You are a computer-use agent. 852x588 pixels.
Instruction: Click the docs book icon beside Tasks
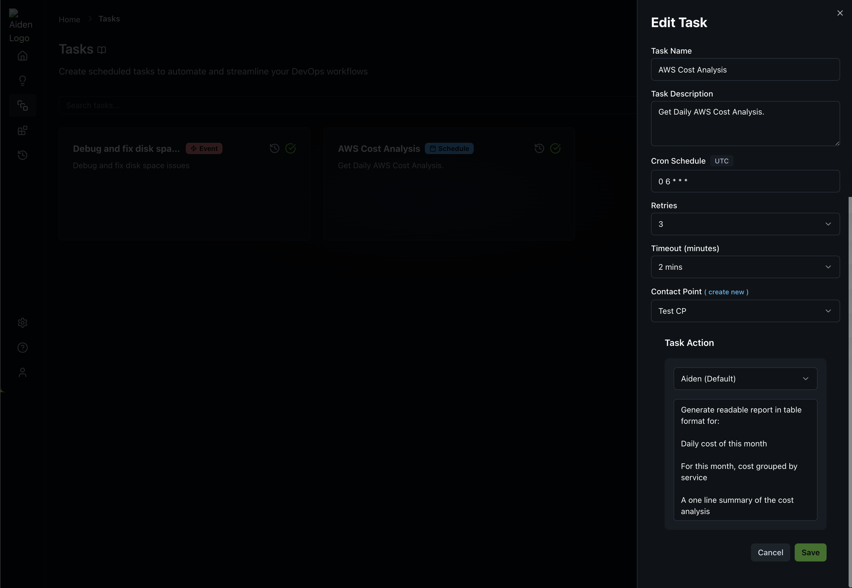tap(102, 50)
